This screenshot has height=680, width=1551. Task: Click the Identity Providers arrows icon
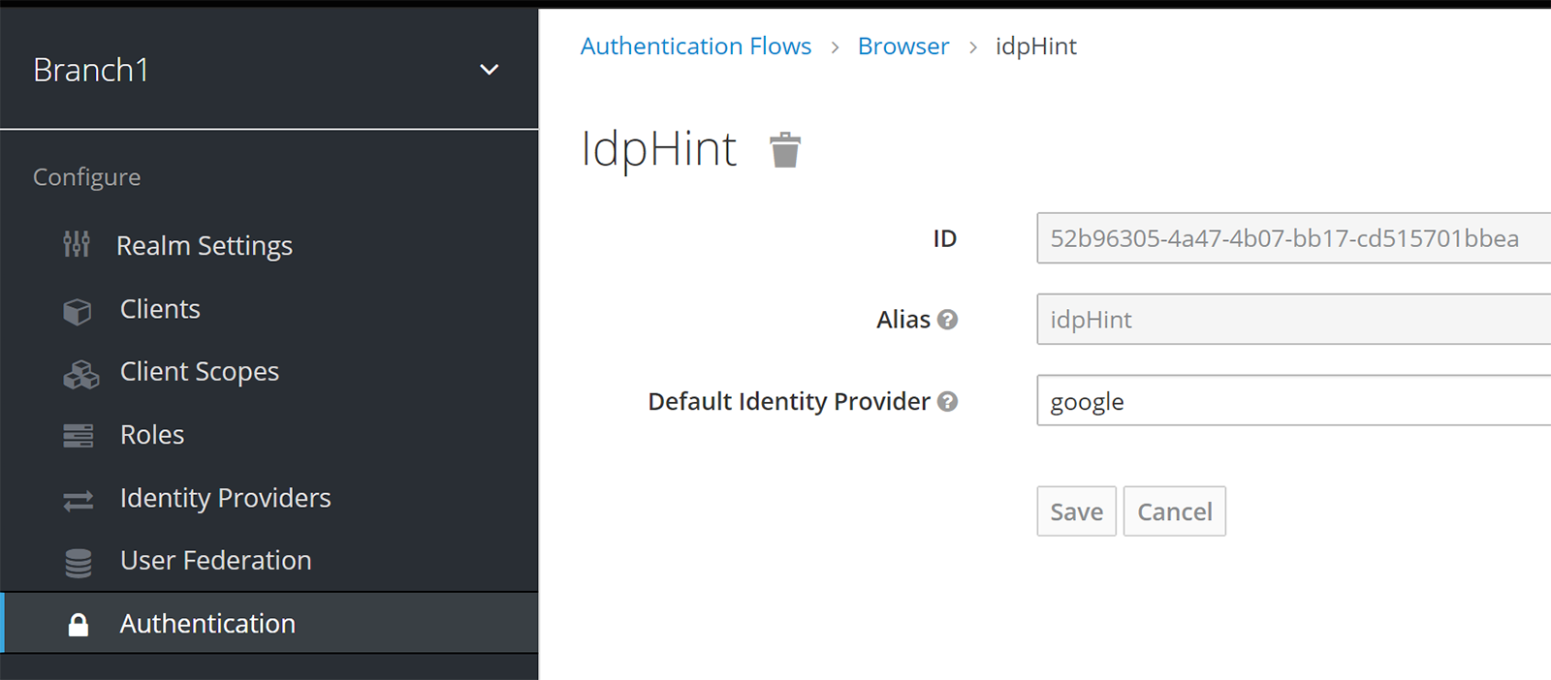pos(79,500)
